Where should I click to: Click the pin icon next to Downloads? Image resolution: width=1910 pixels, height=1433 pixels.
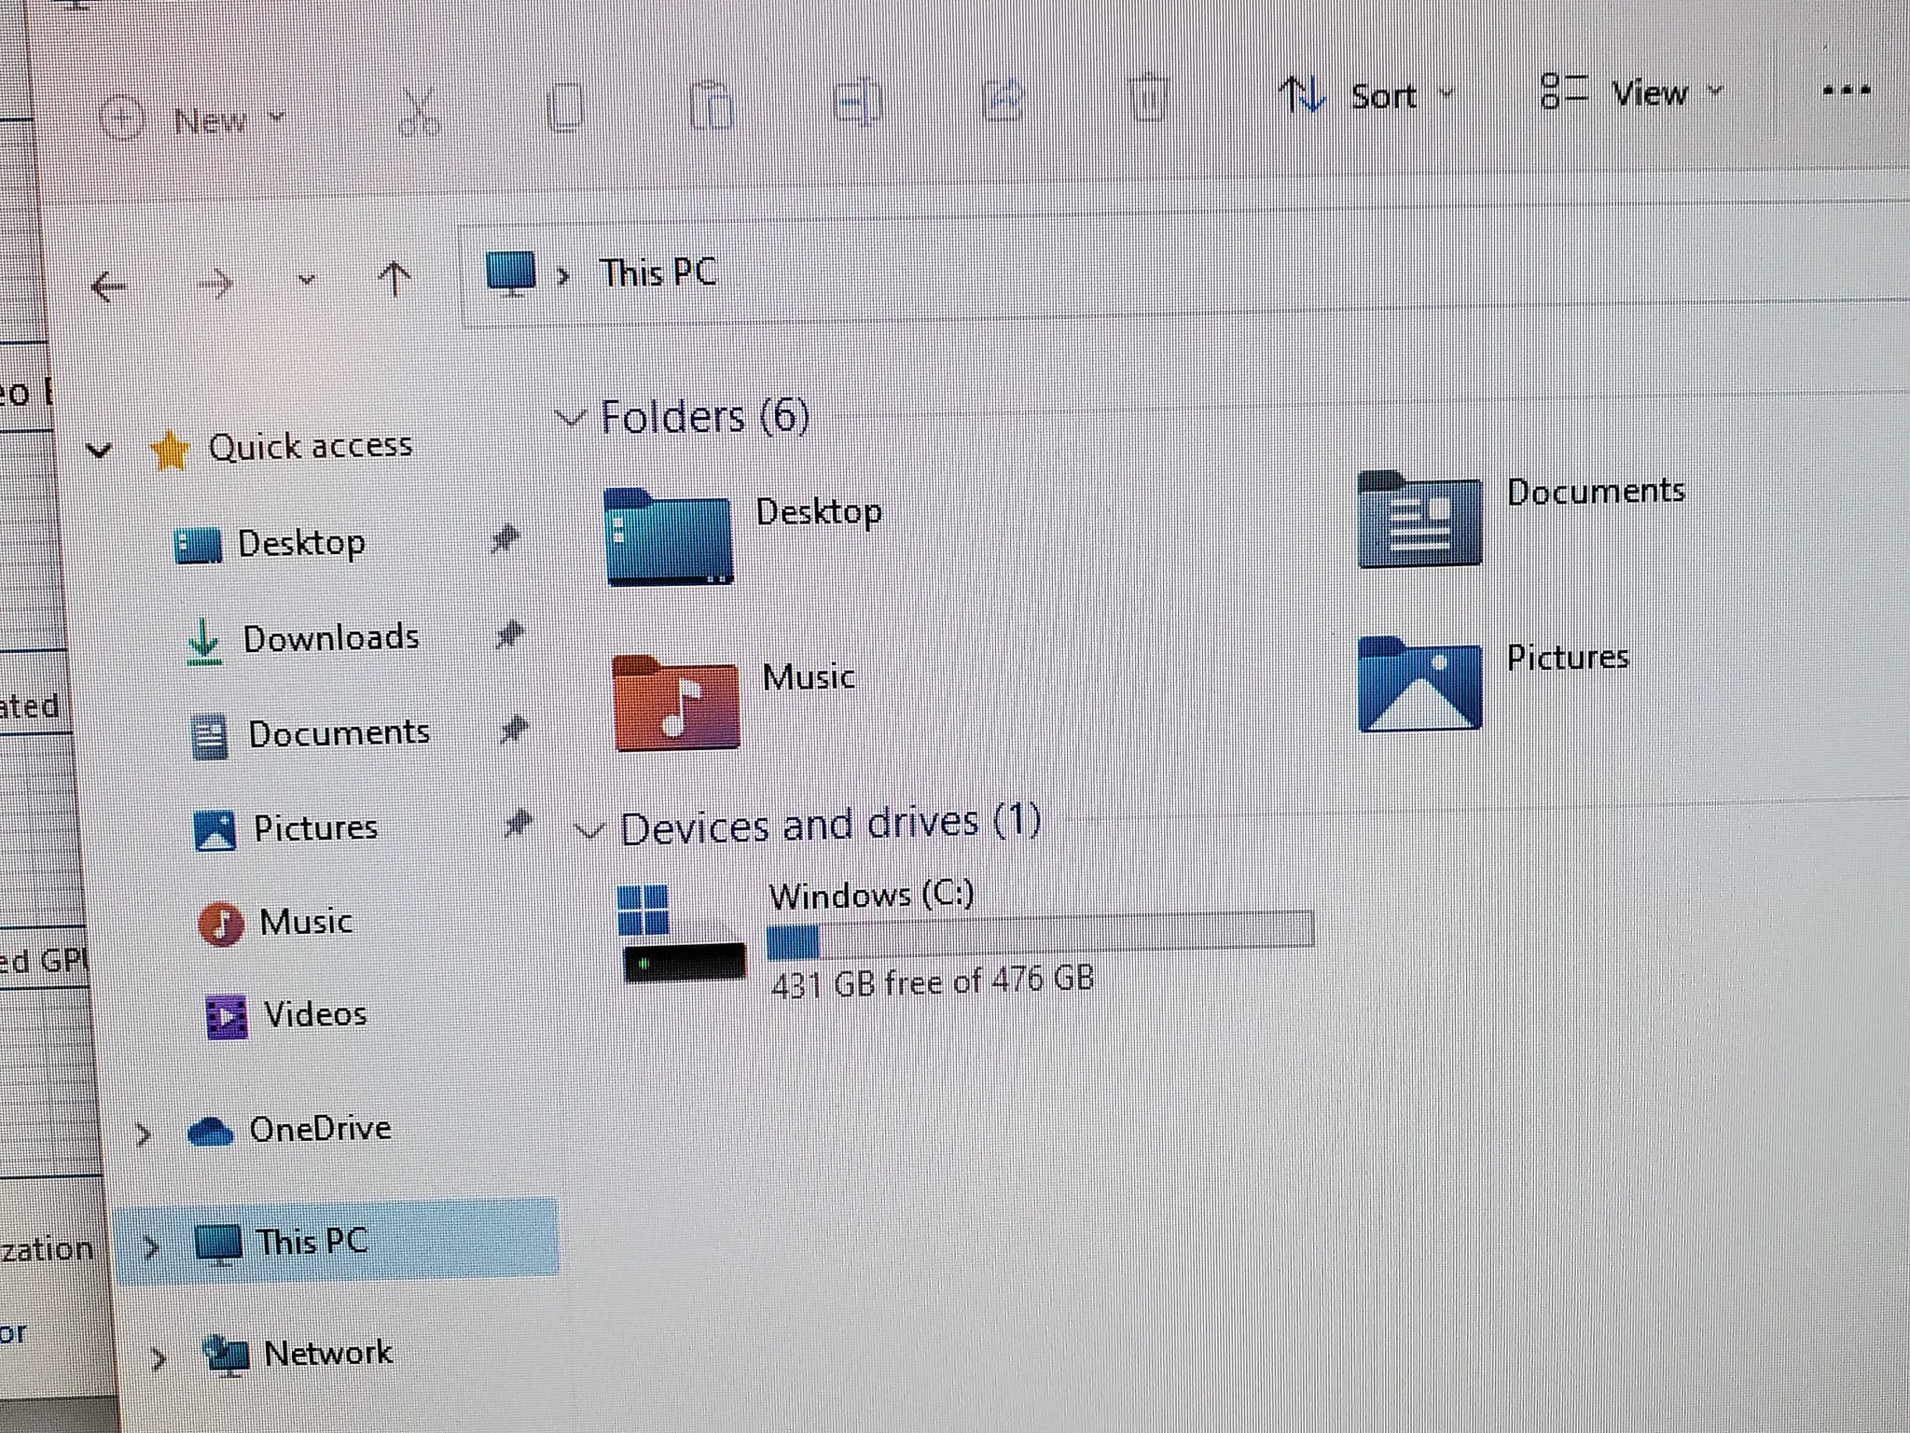[x=509, y=635]
